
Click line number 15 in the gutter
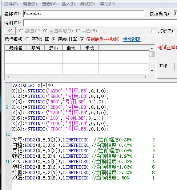click(8, 162)
